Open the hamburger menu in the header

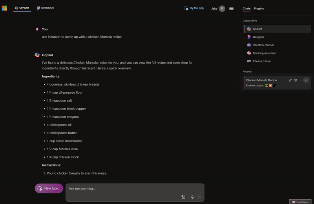232,8
